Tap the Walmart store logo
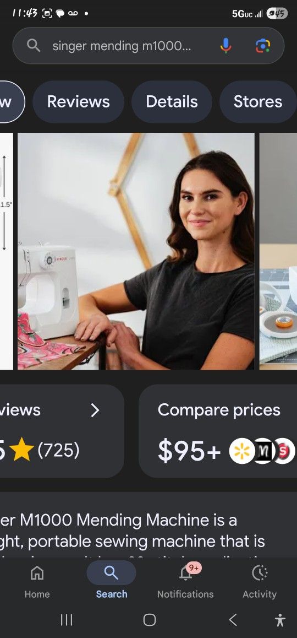This screenshot has height=638, width=297. tap(242, 451)
